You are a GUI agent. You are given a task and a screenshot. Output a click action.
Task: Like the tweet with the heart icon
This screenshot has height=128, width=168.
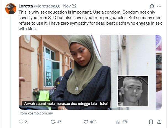coord(86,122)
